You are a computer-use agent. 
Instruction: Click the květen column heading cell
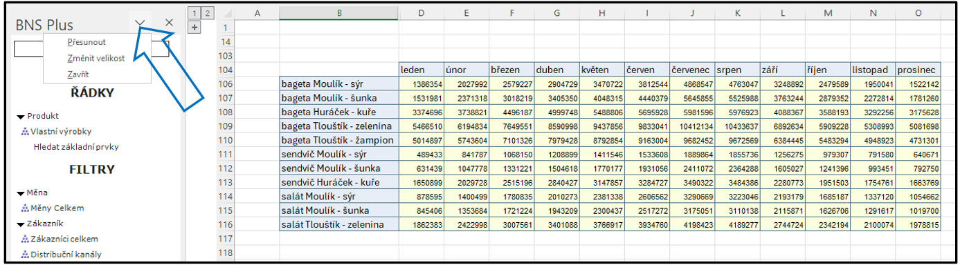tap(602, 70)
